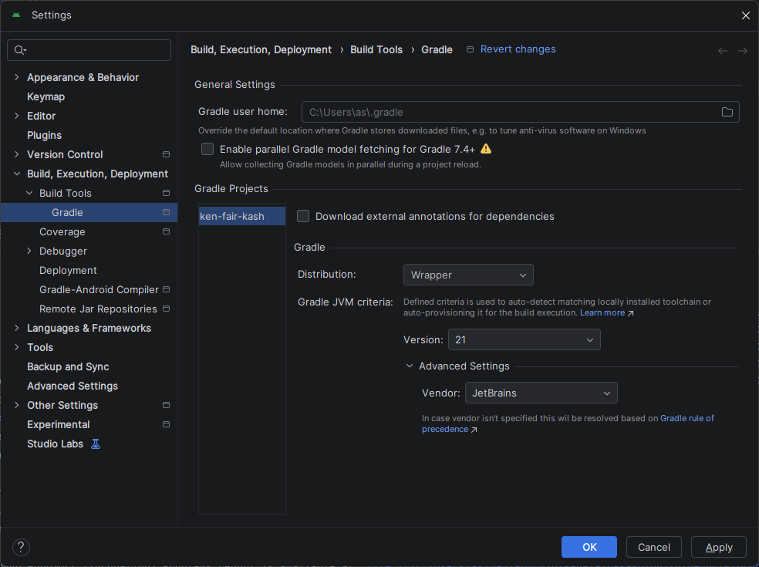The height and width of the screenshot is (567, 759).
Task: Open Backup and Sync settings
Action: click(x=68, y=366)
